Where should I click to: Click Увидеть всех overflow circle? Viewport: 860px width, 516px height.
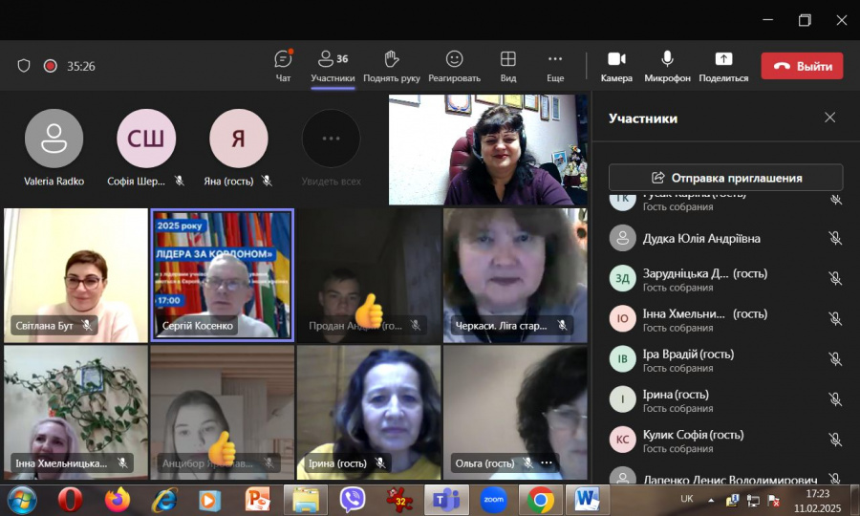[331, 139]
